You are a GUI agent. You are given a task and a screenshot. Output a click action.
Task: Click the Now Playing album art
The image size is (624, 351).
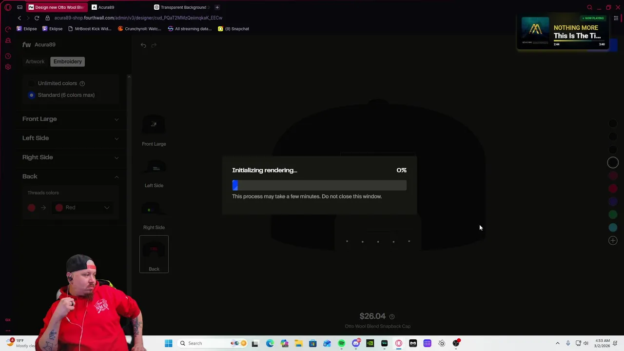[x=535, y=31]
